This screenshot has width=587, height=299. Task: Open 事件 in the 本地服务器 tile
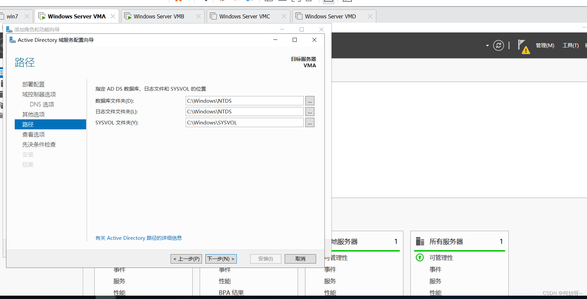330,269
